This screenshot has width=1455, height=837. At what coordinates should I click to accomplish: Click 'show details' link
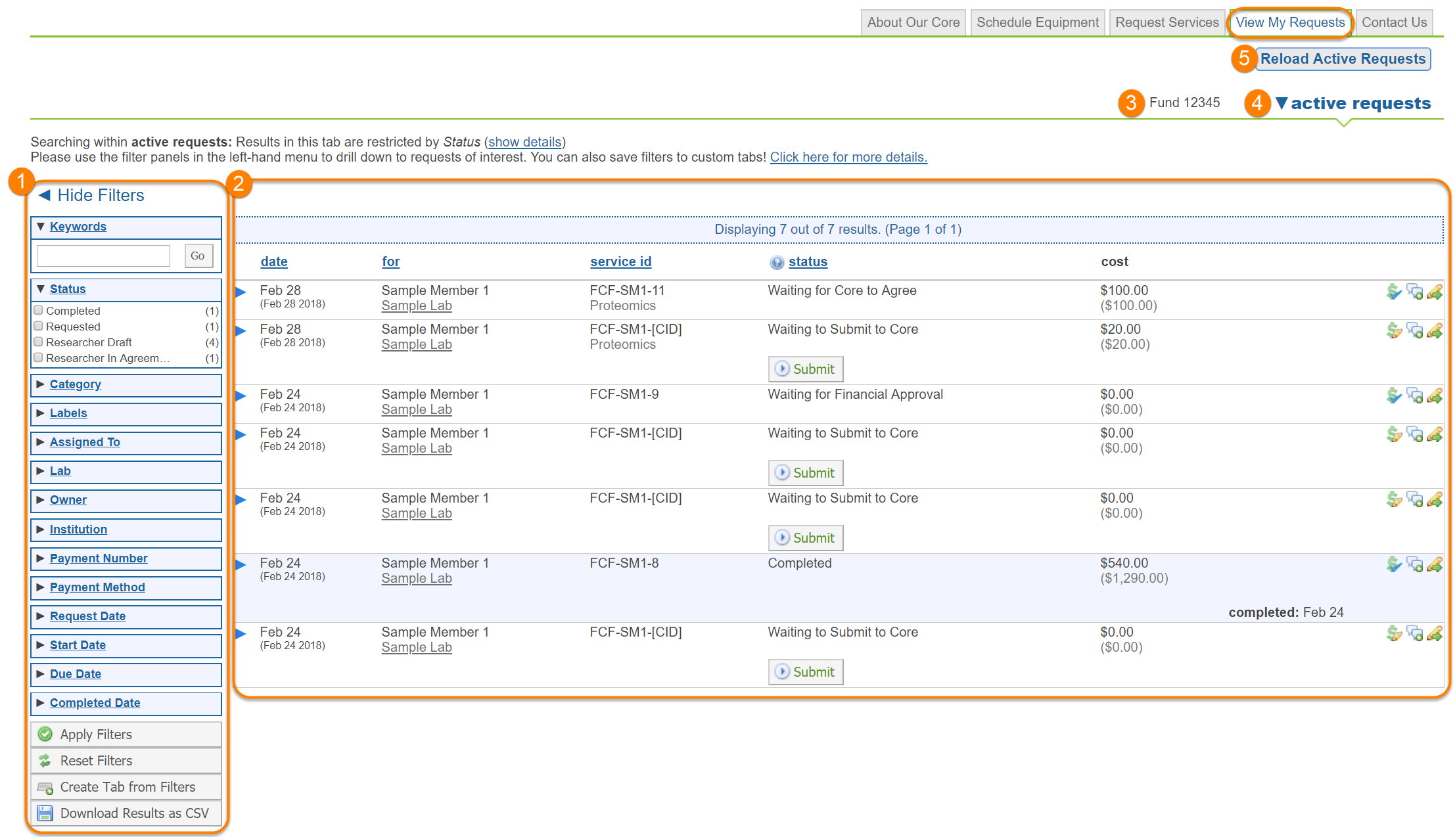[x=524, y=142]
